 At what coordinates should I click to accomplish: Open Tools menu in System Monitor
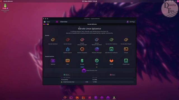pos(47,22)
